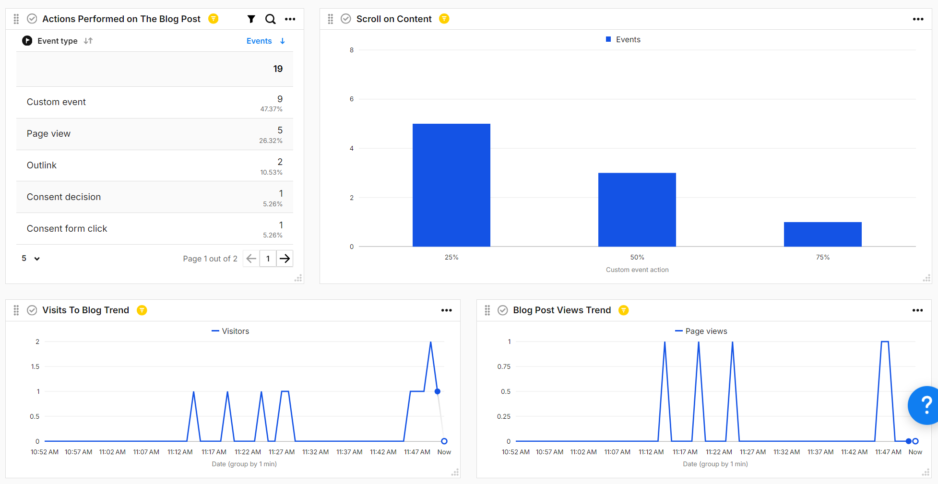Toggle the Events legend color swatch
The image size is (938, 484).
pyautogui.click(x=608, y=39)
